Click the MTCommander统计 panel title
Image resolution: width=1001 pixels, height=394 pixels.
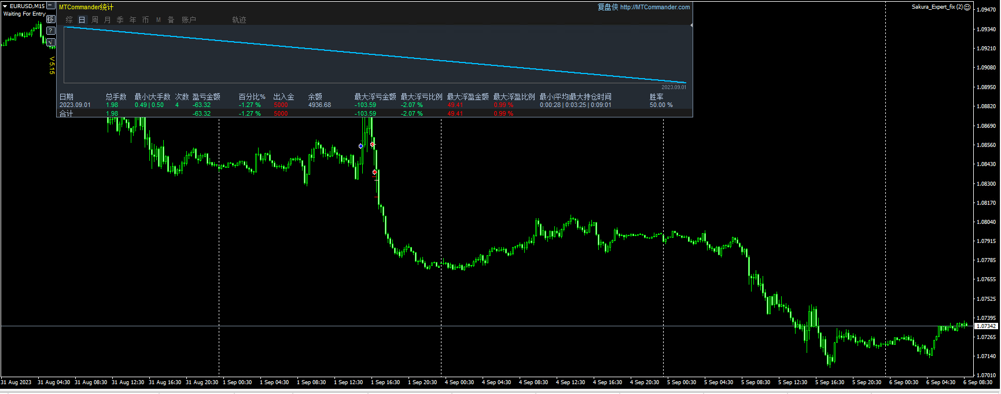86,7
